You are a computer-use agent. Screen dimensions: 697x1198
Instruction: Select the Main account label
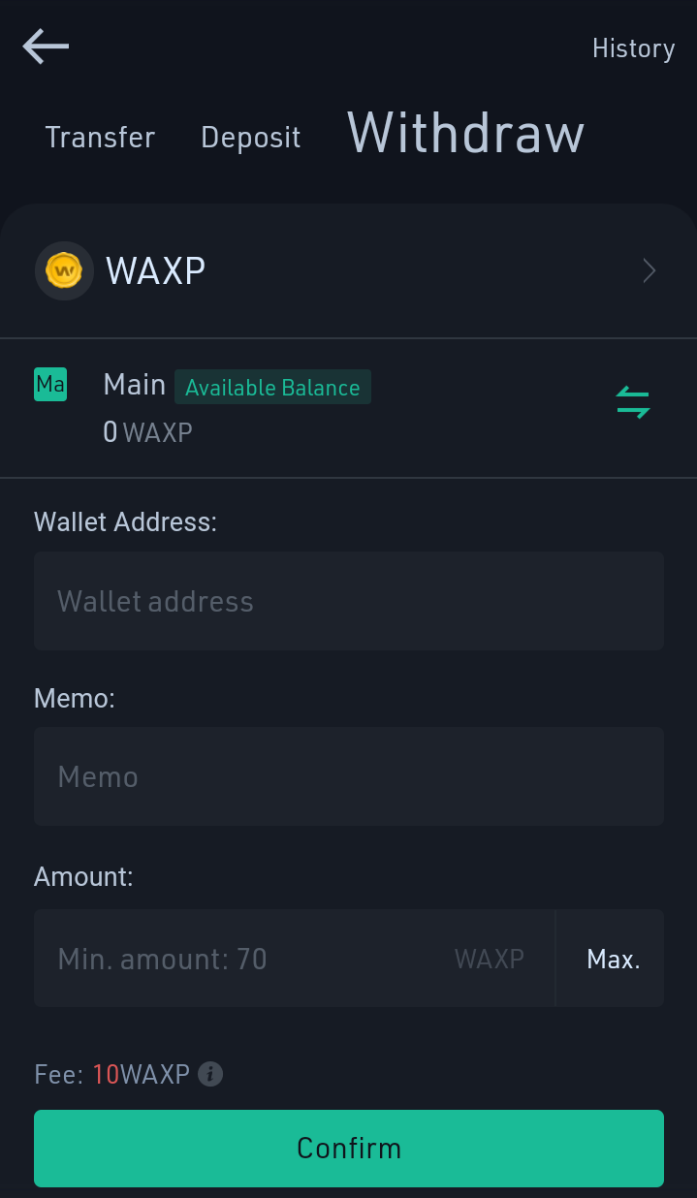pyautogui.click(x=135, y=385)
